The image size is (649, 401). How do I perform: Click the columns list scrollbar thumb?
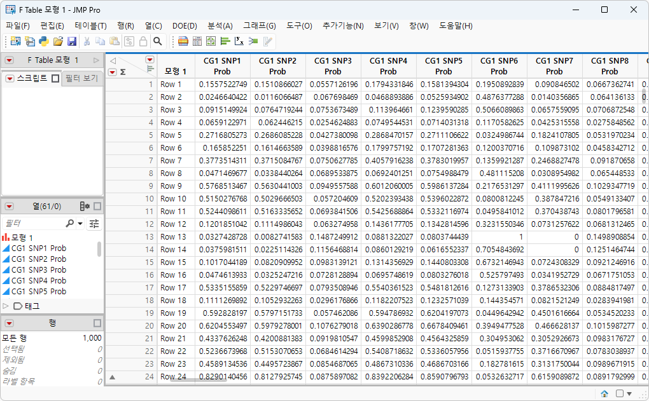coord(99,249)
